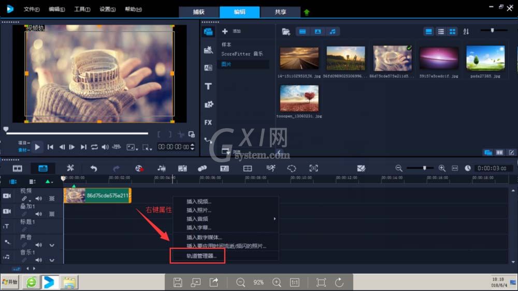Switch to storyboard view
Image resolution: width=518 pixels, height=291 pixels.
click(17, 169)
